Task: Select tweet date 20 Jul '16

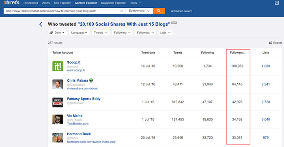Action: tap(148, 138)
